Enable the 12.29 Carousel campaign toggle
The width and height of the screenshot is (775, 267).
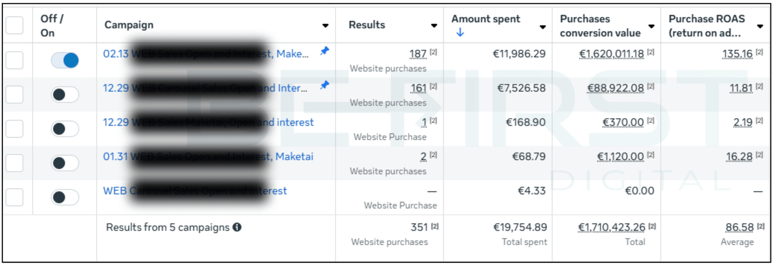tap(65, 94)
